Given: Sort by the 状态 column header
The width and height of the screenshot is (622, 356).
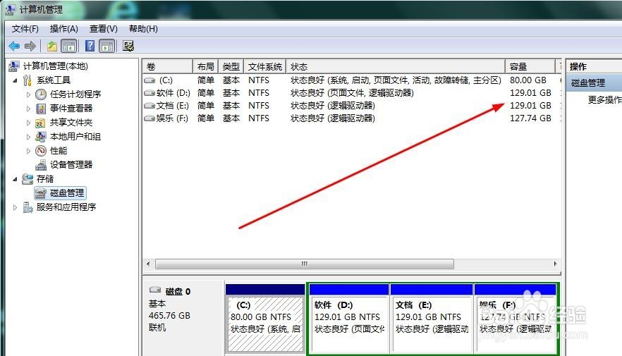Looking at the screenshot, I should coord(396,66).
